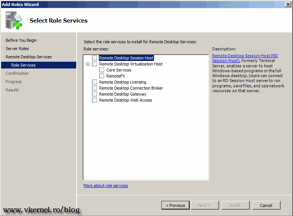Check Remote Desktop Connection Broker
293x216 pixels.
(x=94, y=88)
